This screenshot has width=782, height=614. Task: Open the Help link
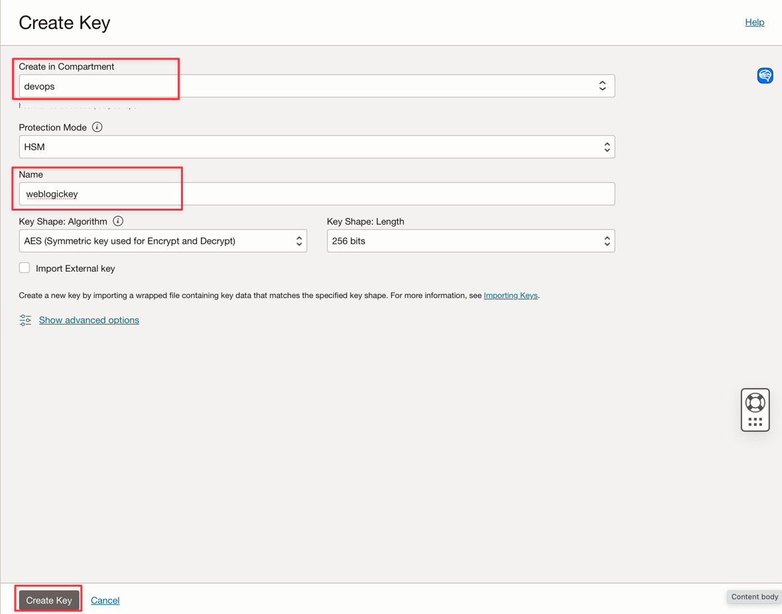point(754,23)
